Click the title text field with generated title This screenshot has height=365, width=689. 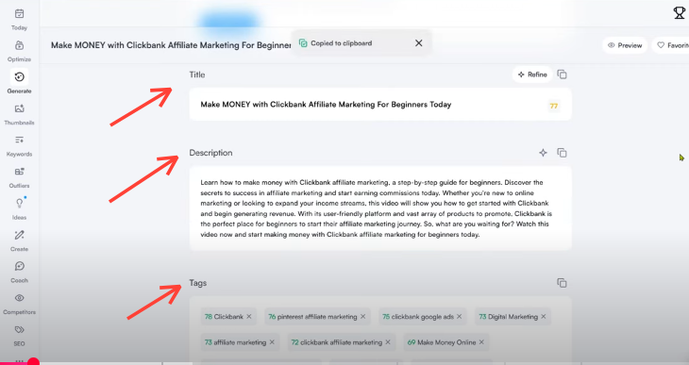[x=380, y=105]
